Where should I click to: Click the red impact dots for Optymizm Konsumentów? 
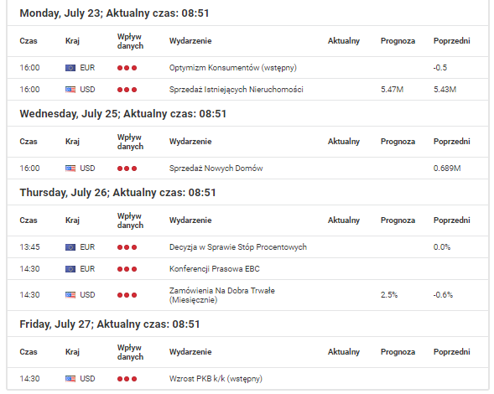point(127,68)
